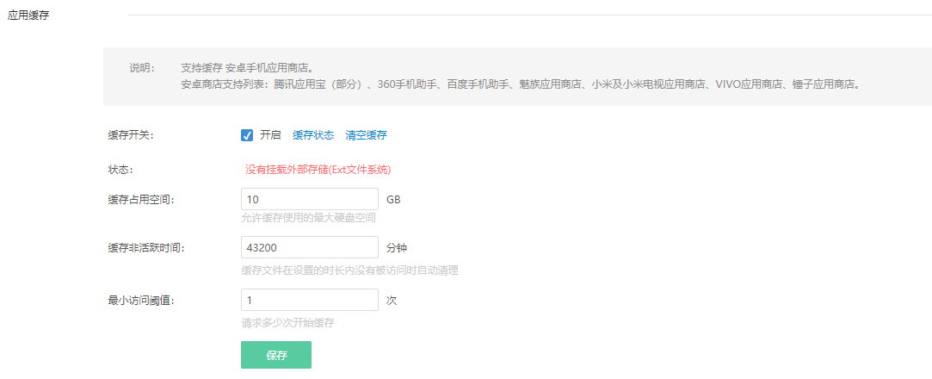Click the hint about 自动清理 cache files
This screenshot has height=379, width=932.
pyautogui.click(x=349, y=270)
